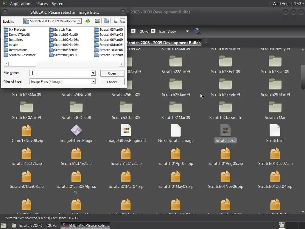Select Scratch01Dec07.zip archive icon
This screenshot has width=305, height=229.
pyautogui.click(x=275, y=153)
